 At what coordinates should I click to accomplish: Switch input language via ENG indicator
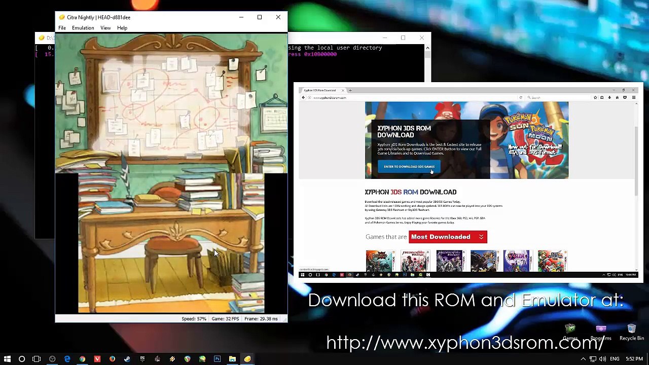tap(615, 359)
